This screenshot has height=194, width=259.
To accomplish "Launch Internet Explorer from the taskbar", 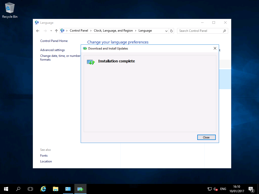I will [43, 189].
